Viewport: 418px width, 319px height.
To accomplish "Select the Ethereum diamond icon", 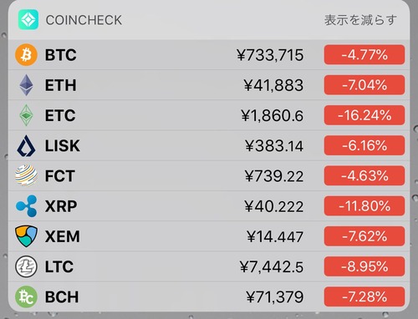I will tap(26, 85).
